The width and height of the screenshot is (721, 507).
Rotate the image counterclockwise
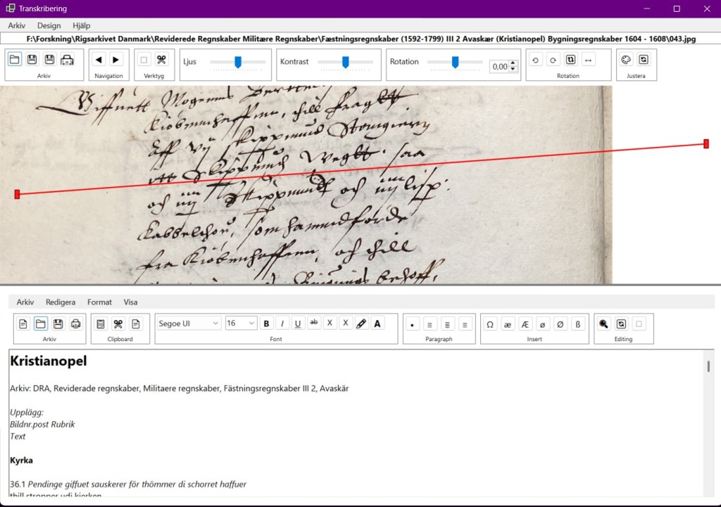click(535, 60)
